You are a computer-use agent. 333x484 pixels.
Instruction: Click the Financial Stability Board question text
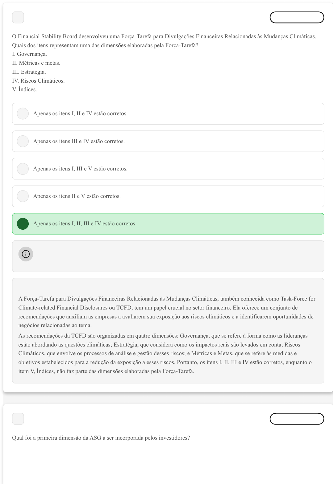[164, 41]
